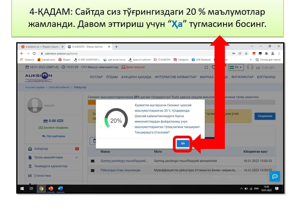Expand the Тўлов амалиётлари chevron

point(76,157)
